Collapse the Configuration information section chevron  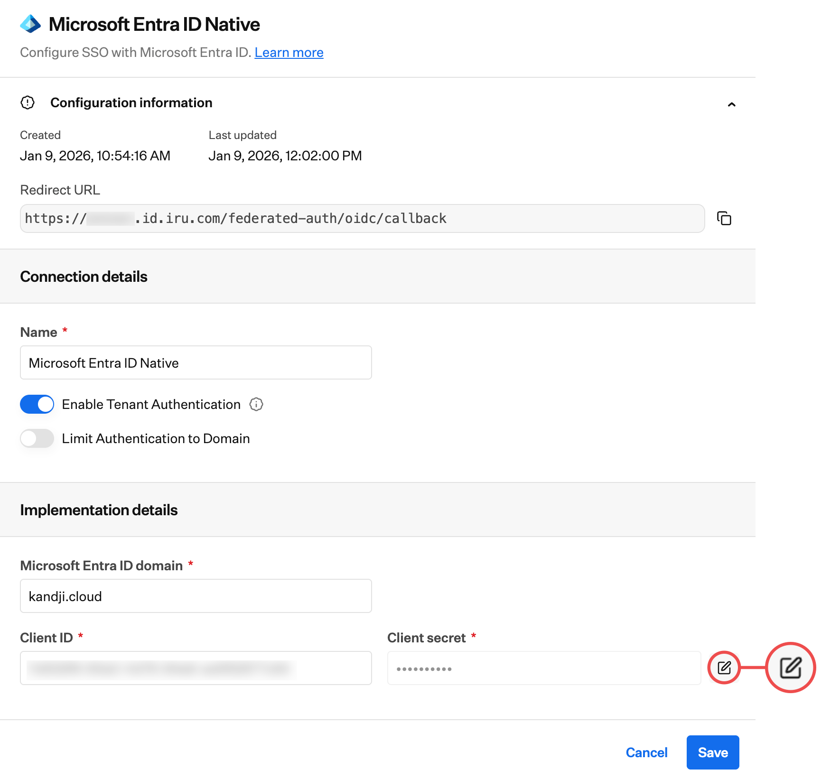[x=731, y=104]
